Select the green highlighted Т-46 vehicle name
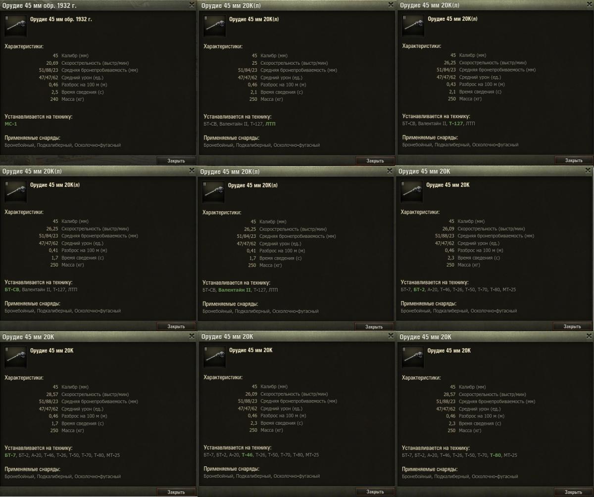 [247, 455]
